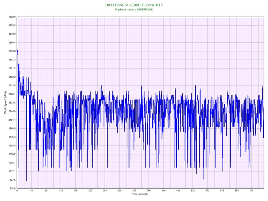Click the y-axis value 3860.4
268x201 pixels.
(12, 42)
